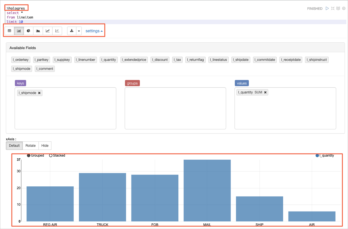Pick the l_tax field
The height and width of the screenshot is (229, 348).
point(178,60)
